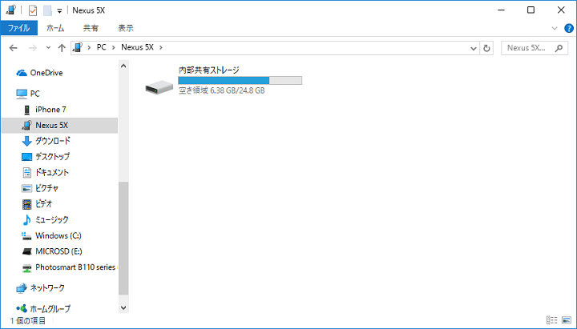Open Windows (C:) drive in navigation pane
Screen dimensions: 577x329
(x=51, y=235)
